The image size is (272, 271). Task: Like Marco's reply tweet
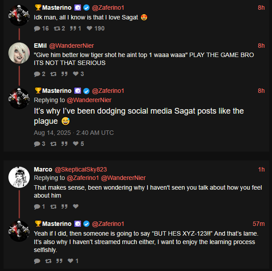pos(75,206)
